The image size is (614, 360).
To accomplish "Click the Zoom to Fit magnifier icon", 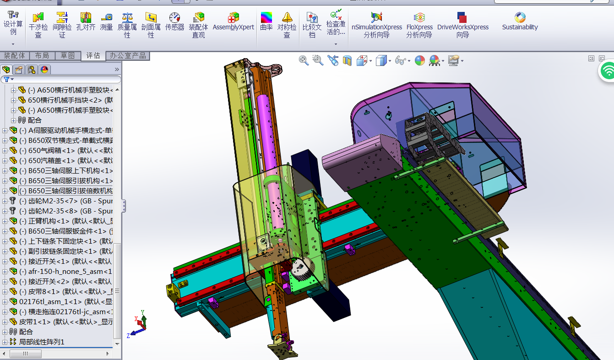I will coord(304,60).
